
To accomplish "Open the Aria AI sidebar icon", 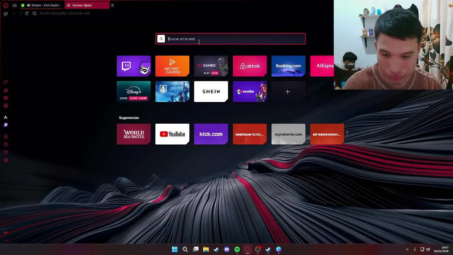I will 6,117.
